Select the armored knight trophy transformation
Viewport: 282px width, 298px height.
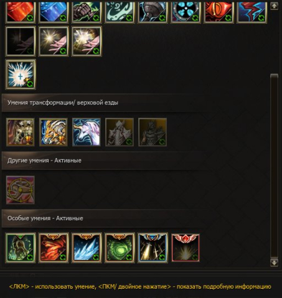click(21, 133)
